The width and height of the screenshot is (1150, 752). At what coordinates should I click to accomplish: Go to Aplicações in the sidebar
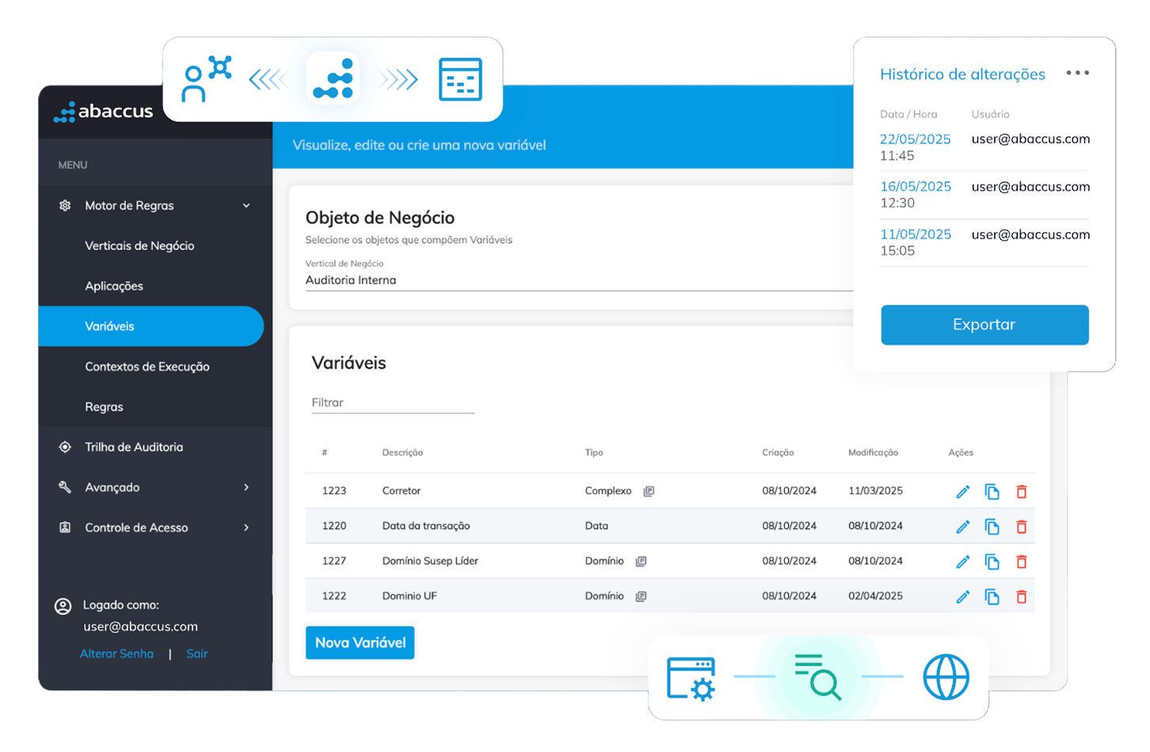(x=114, y=287)
